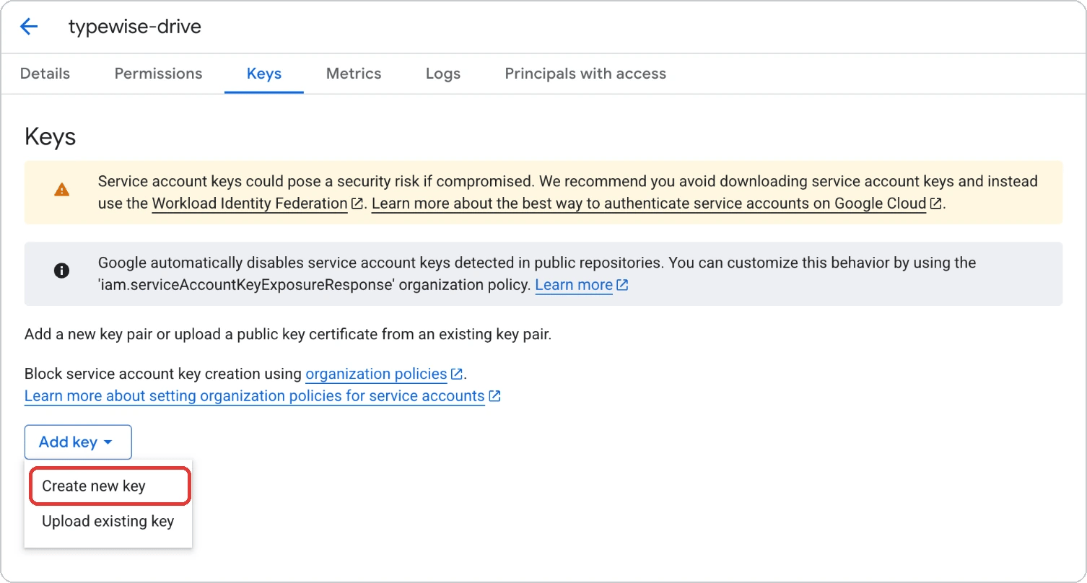Screen dimensions: 1087x583
Task: Open Principals with access tab
Action: point(585,74)
